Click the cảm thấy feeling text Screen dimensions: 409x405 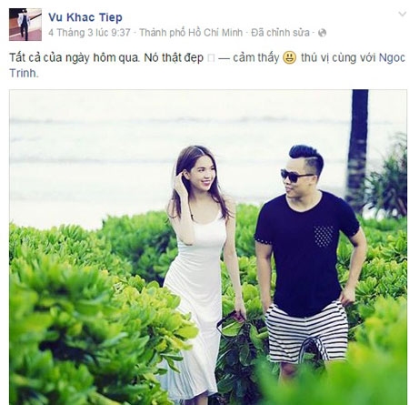pyautogui.click(x=256, y=57)
